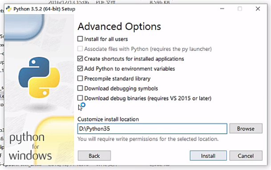Click the Python 3.5.2 (64-bit) Setup title
This screenshot has width=271, height=170.
click(x=44, y=9)
